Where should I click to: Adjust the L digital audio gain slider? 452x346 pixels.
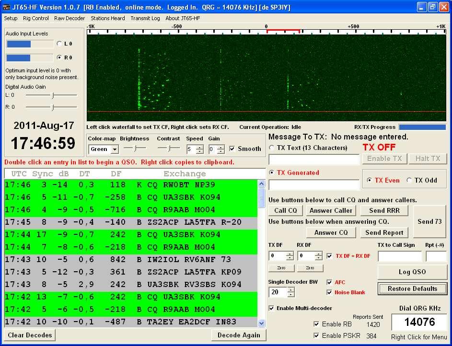coord(51,95)
